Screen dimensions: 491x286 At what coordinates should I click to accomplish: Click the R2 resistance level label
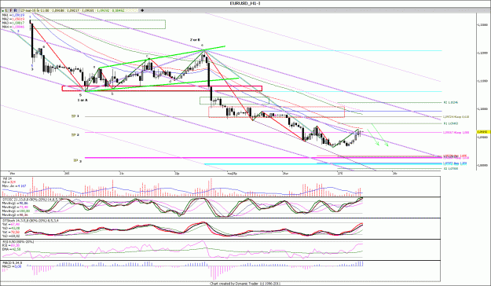[451, 102]
